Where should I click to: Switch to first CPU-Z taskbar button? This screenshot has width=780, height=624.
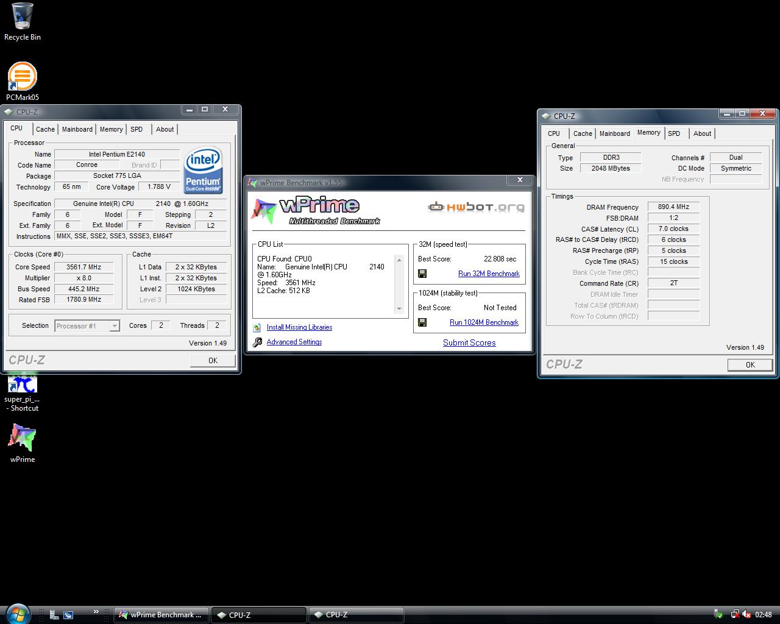pos(259,615)
